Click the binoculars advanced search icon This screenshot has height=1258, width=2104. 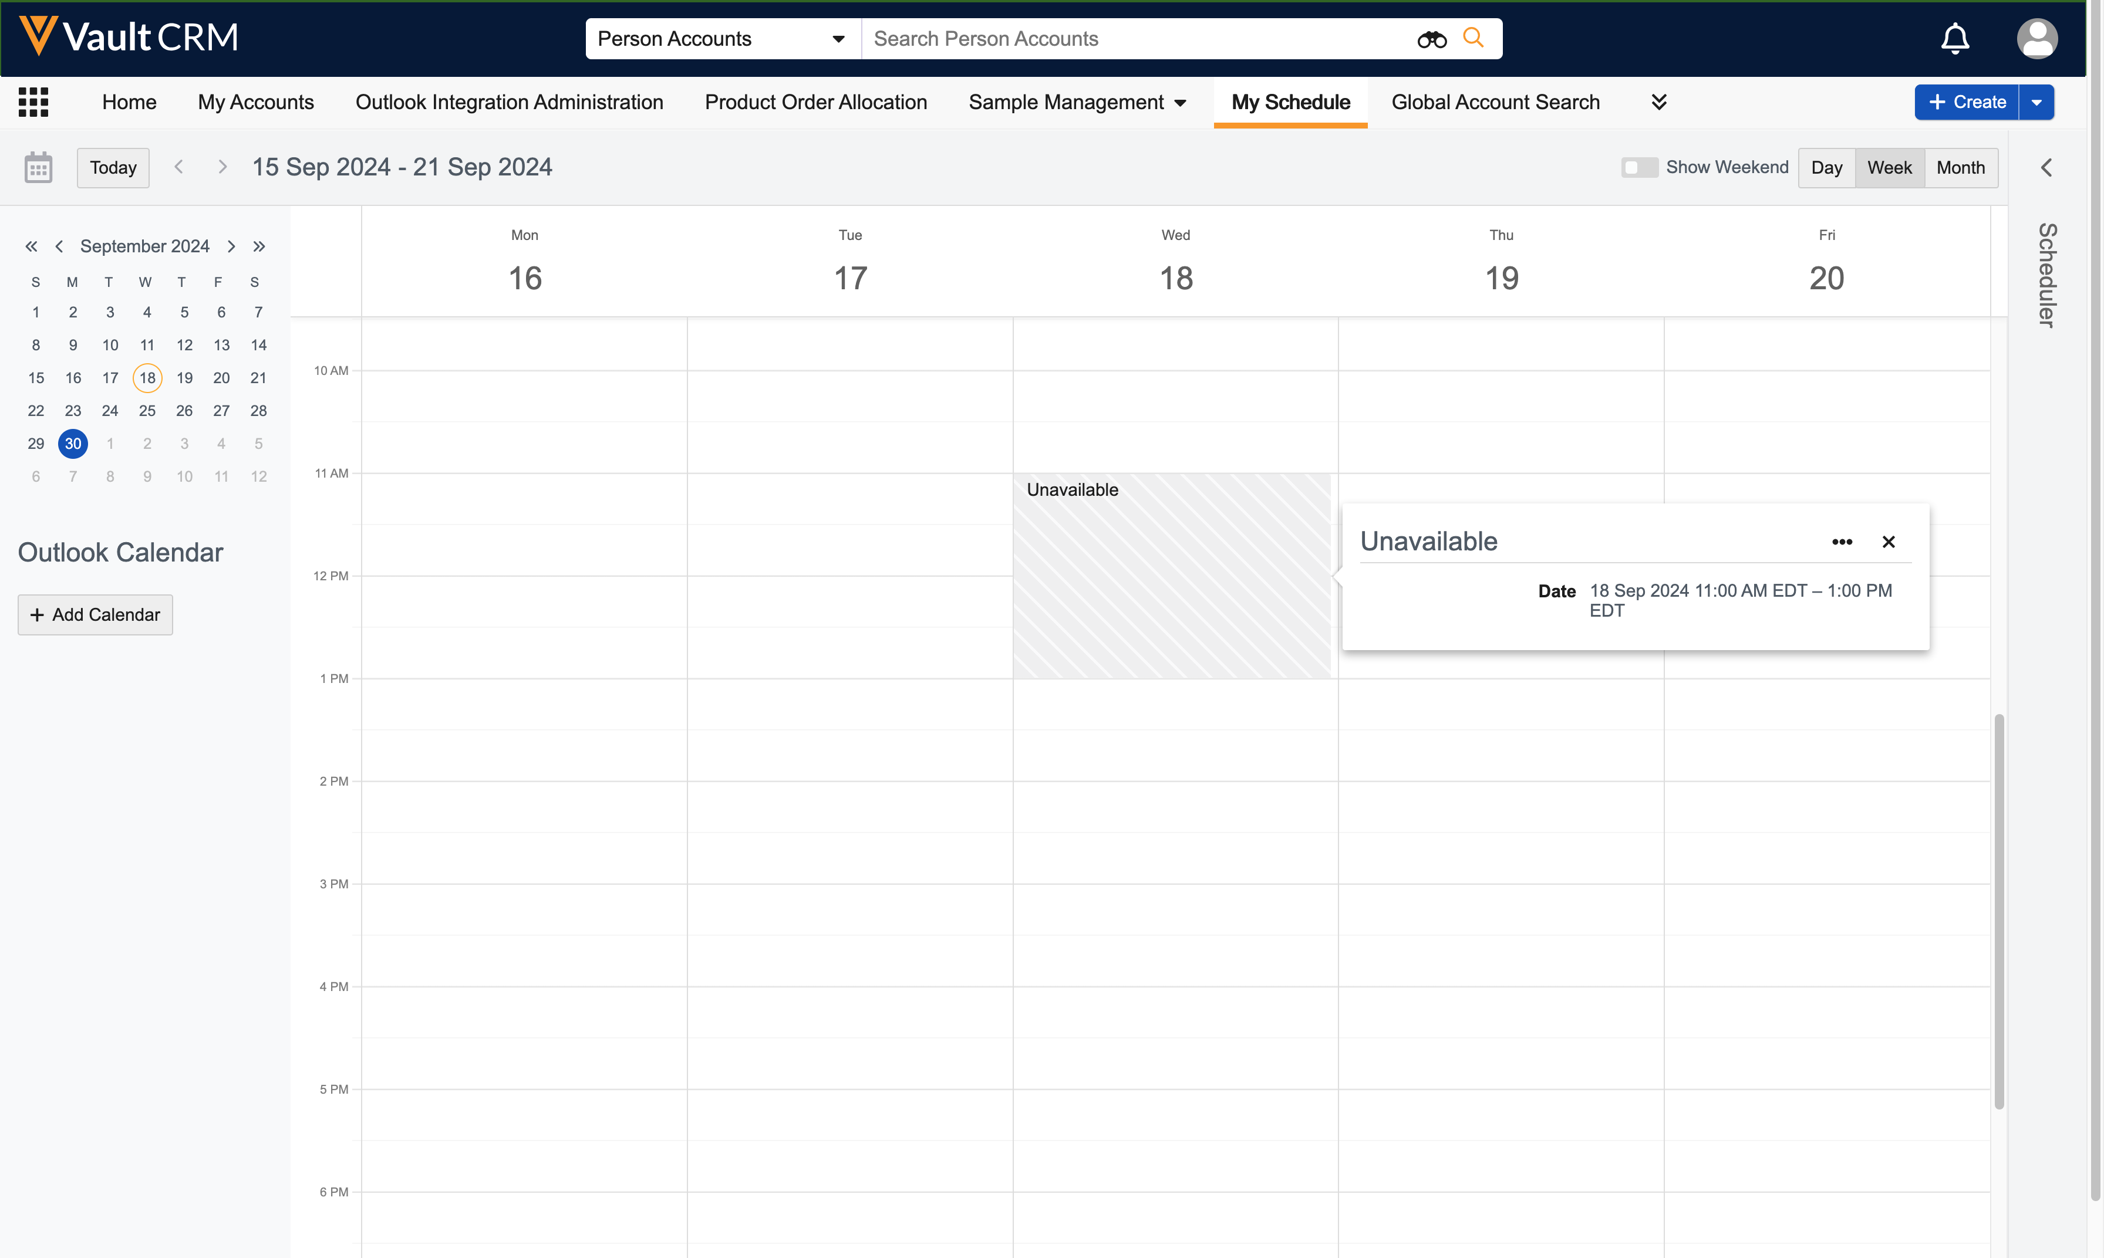1431,39
